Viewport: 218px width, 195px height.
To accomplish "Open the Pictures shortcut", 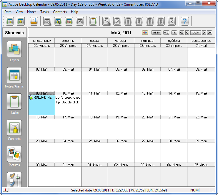I will [14, 154].
